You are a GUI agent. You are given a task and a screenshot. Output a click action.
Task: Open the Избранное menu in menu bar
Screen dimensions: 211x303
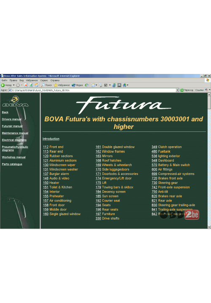coord(32,80)
